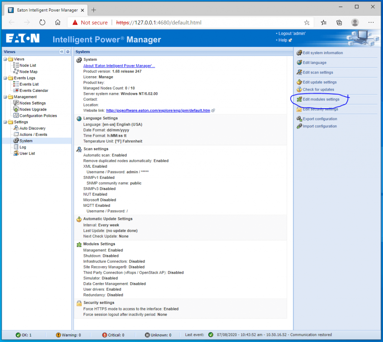Click the browser address bar URL
Image resolution: width=383 pixels, height=342 pixels.
(x=159, y=22)
